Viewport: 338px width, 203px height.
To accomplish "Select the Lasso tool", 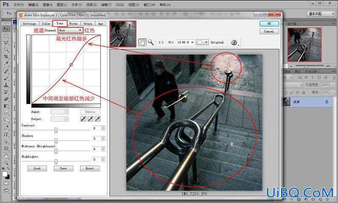I will coord(6,43).
